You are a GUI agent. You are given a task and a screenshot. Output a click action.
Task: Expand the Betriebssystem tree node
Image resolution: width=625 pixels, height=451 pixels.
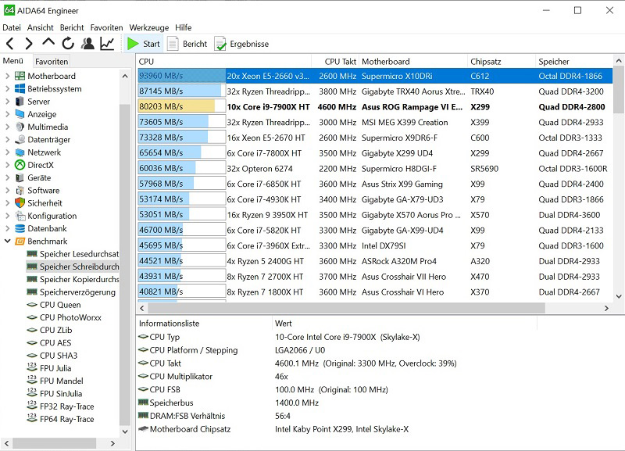[7, 88]
